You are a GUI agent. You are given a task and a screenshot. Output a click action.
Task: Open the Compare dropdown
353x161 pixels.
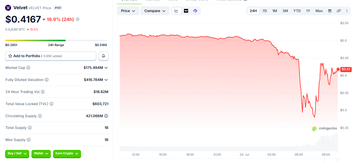[x=155, y=11]
